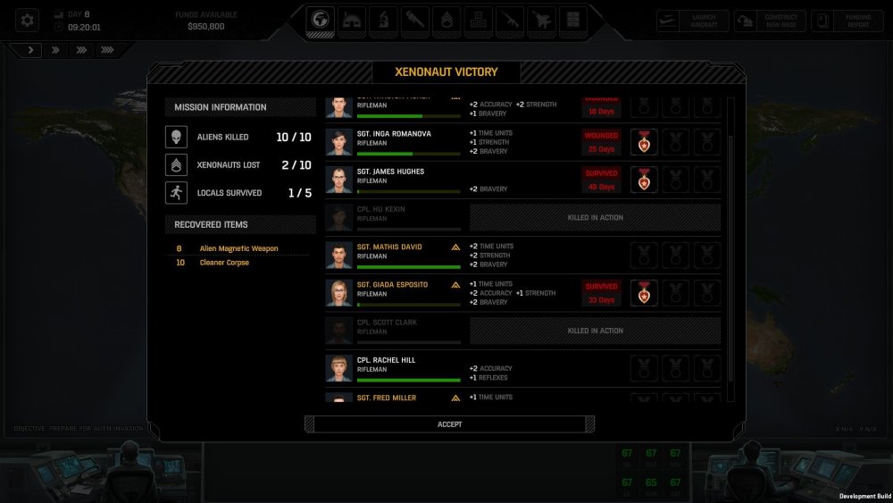Click the Construct New Base button
The width and height of the screenshot is (893, 503).
tap(770, 21)
